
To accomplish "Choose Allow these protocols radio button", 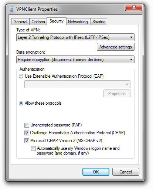I will [21, 103].
